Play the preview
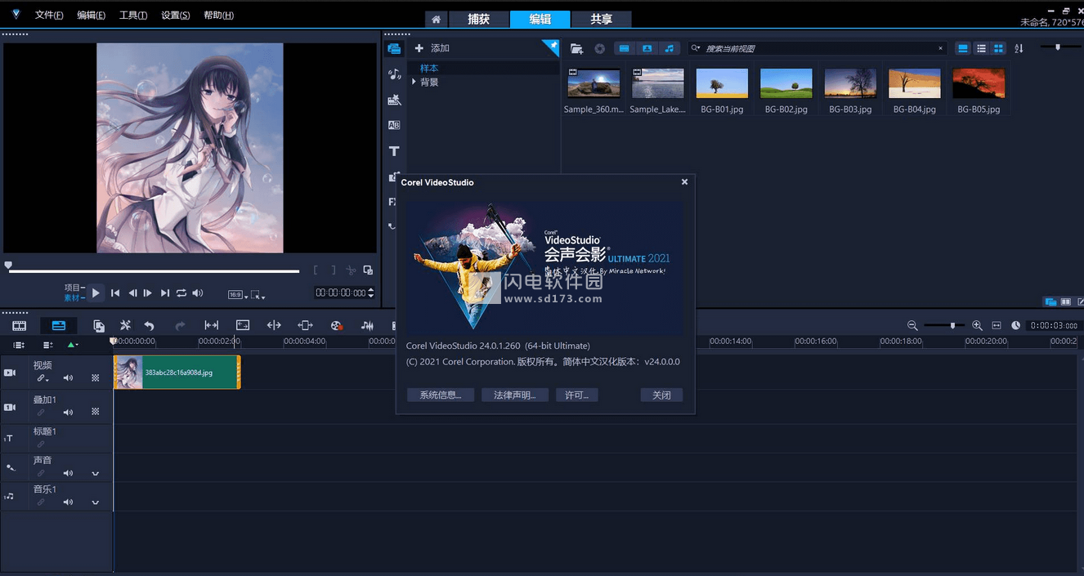The image size is (1084, 576). click(96, 293)
